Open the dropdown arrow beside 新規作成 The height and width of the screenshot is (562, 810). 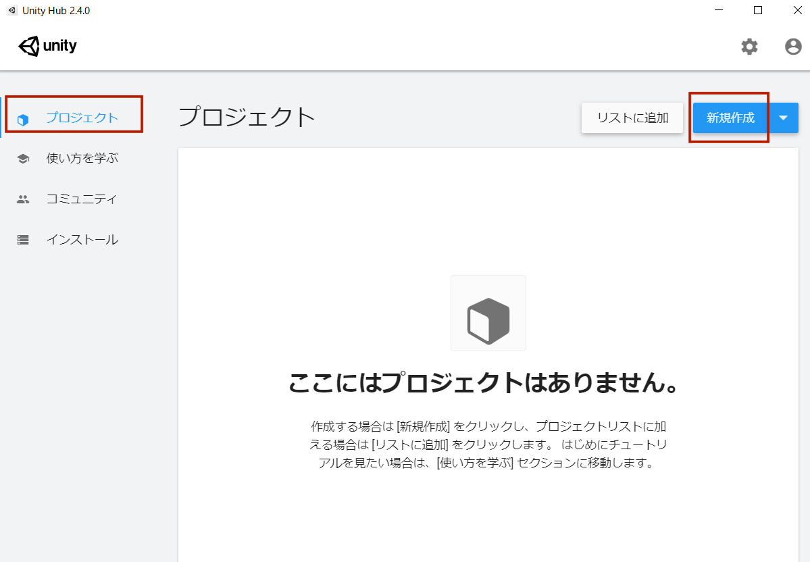784,118
